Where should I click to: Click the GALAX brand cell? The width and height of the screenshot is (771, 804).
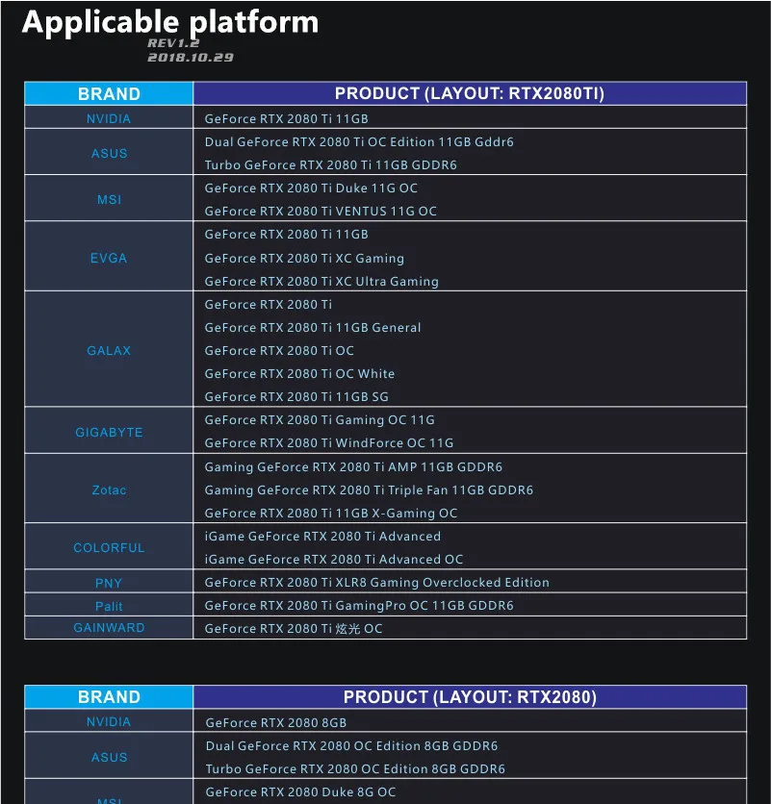click(x=109, y=350)
